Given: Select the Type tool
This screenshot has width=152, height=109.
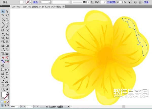Looking at the screenshot, I should click(7, 19).
